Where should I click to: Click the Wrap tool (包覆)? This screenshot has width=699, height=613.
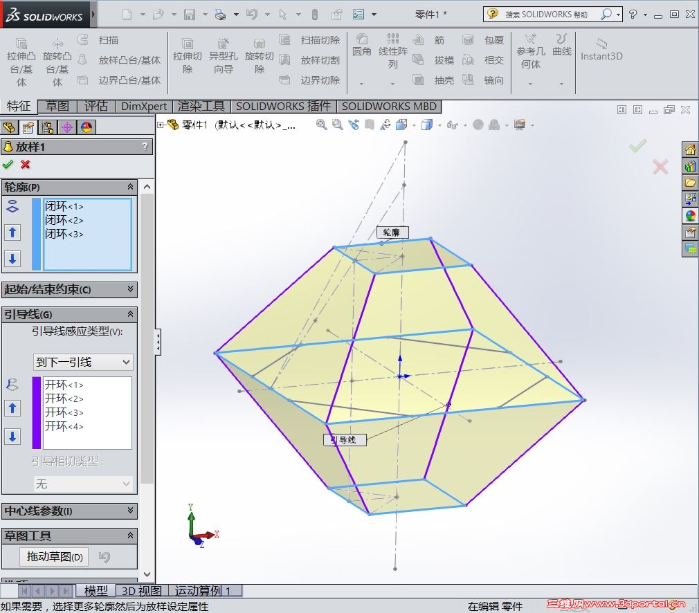click(483, 40)
